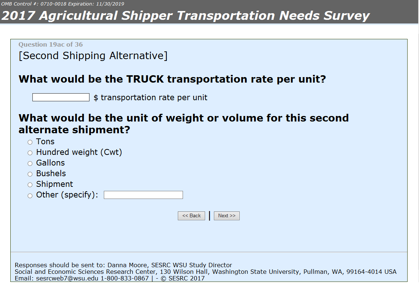Click the © SESRC 2017 copyright text
419x283 pixels.
[x=183, y=279]
